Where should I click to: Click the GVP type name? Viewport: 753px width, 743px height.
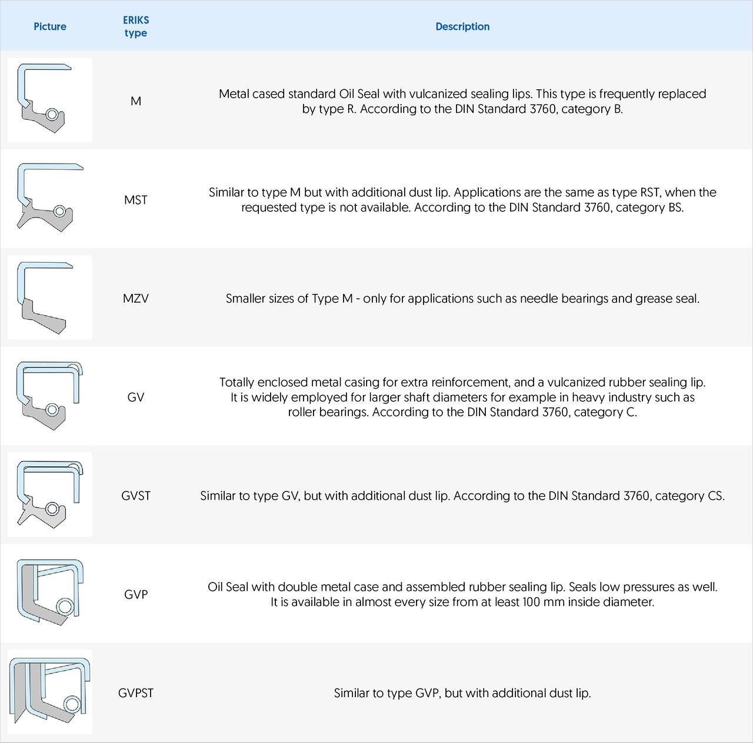tap(136, 594)
